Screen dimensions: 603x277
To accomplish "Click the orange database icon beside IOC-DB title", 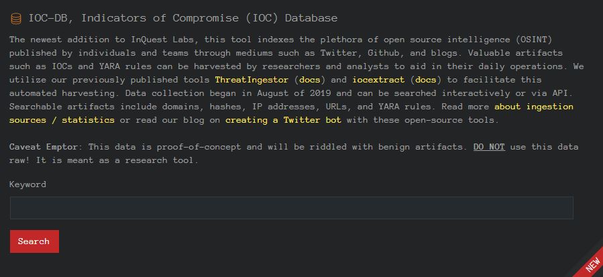I will 16,19.
